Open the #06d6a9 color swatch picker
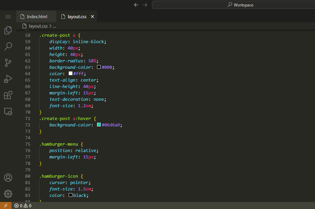This screenshot has width=315, height=209. 99,125
